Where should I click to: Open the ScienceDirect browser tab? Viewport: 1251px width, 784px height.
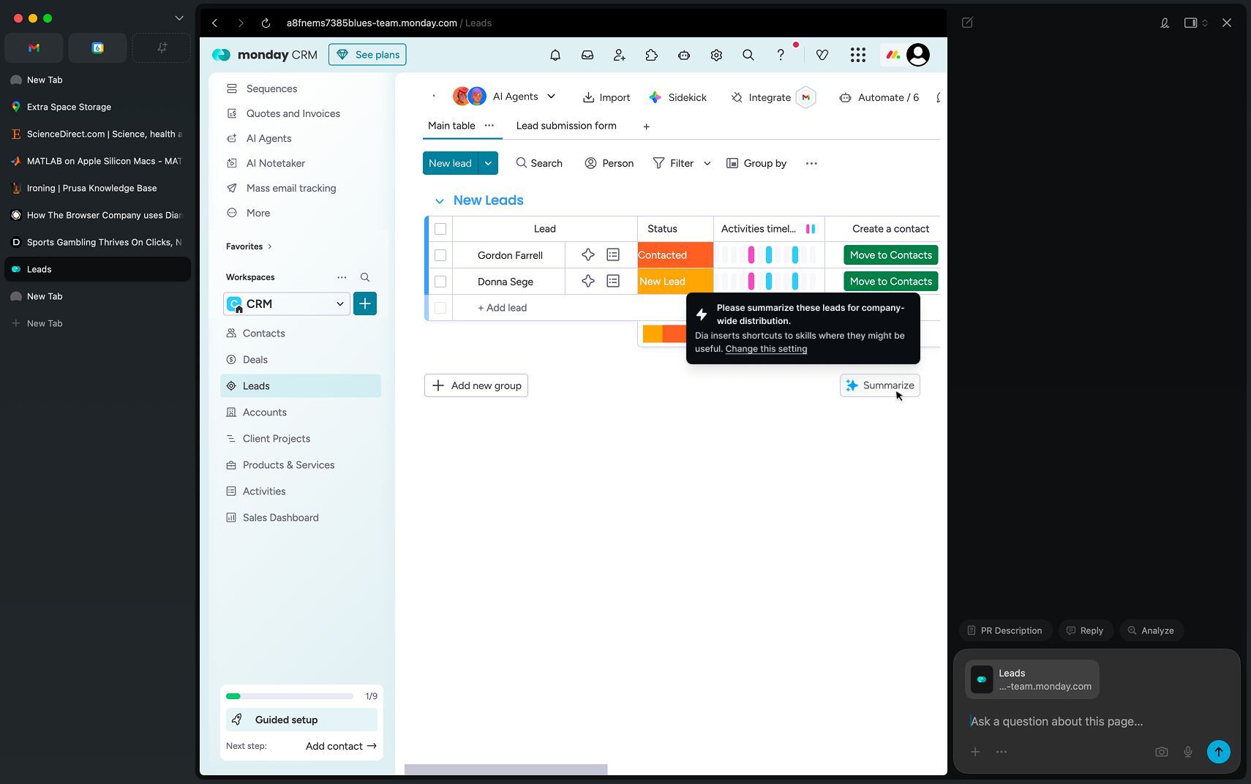[97, 134]
